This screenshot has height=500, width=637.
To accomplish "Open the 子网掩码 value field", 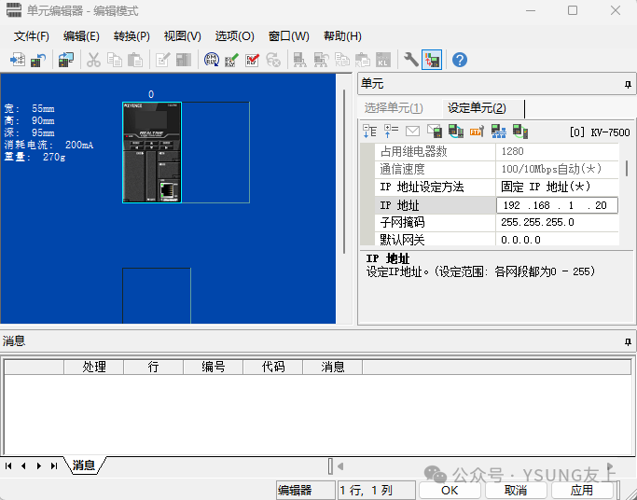I will pyautogui.click(x=557, y=222).
